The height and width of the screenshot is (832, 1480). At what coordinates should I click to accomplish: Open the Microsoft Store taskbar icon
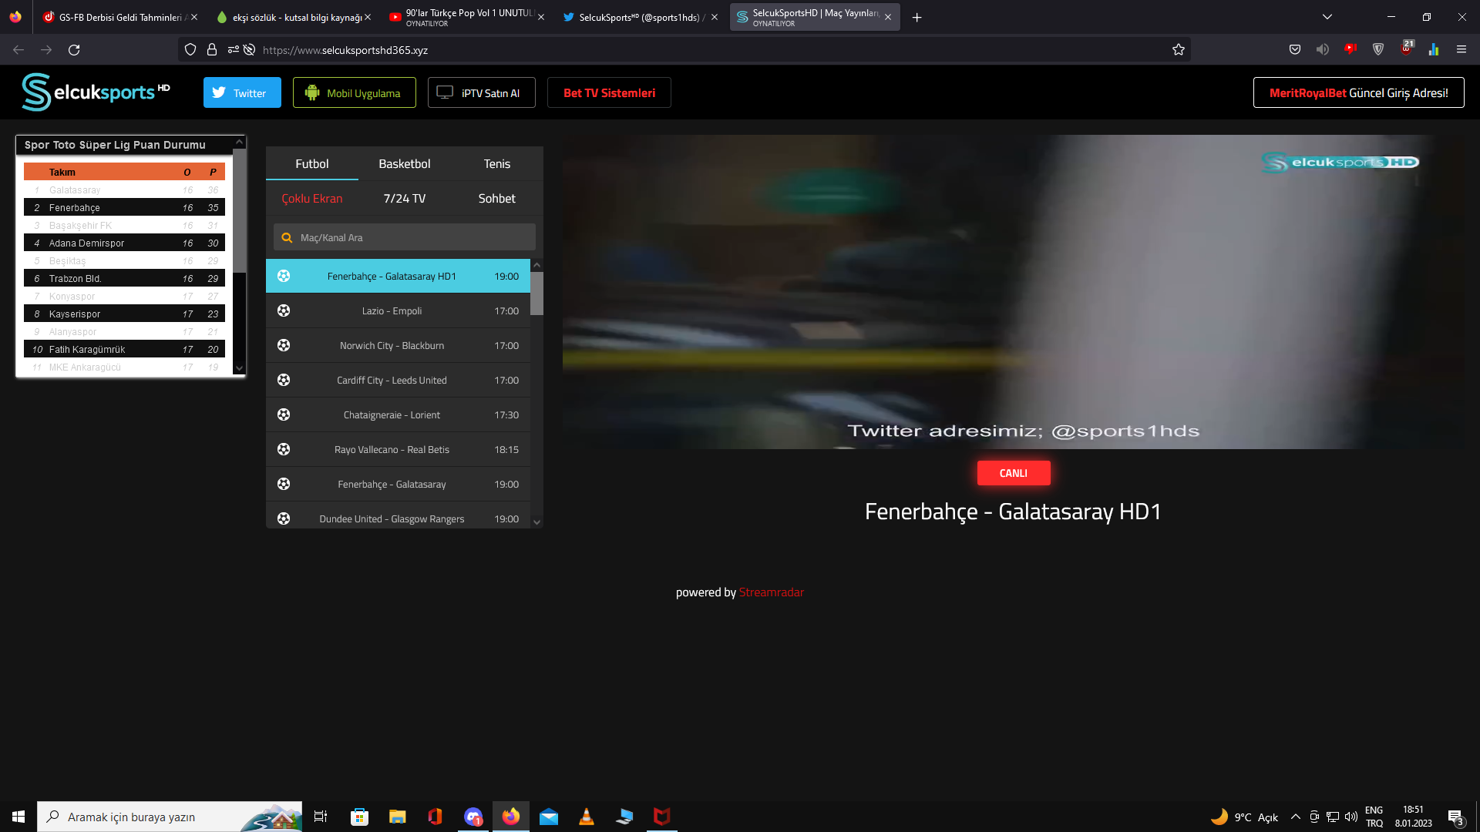[359, 817]
